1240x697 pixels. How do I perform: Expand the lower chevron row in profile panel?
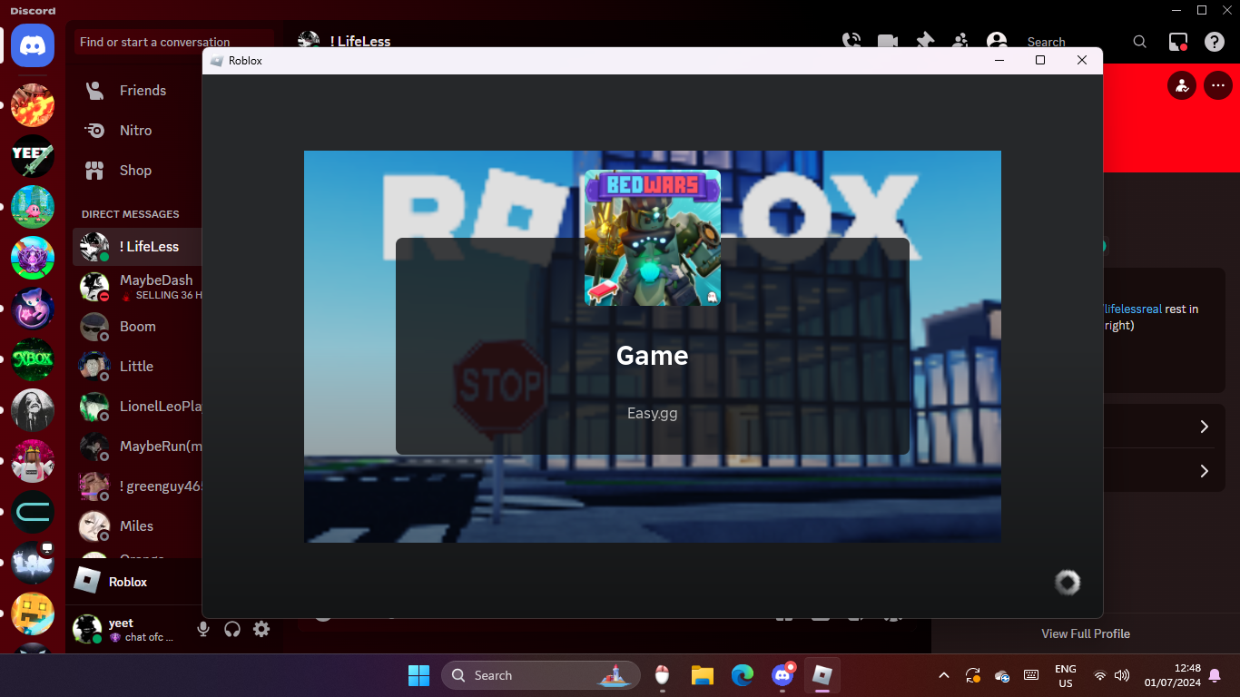(1204, 471)
